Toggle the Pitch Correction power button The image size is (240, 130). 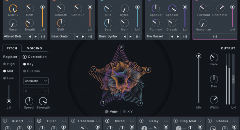pyautogui.click(x=25, y=57)
